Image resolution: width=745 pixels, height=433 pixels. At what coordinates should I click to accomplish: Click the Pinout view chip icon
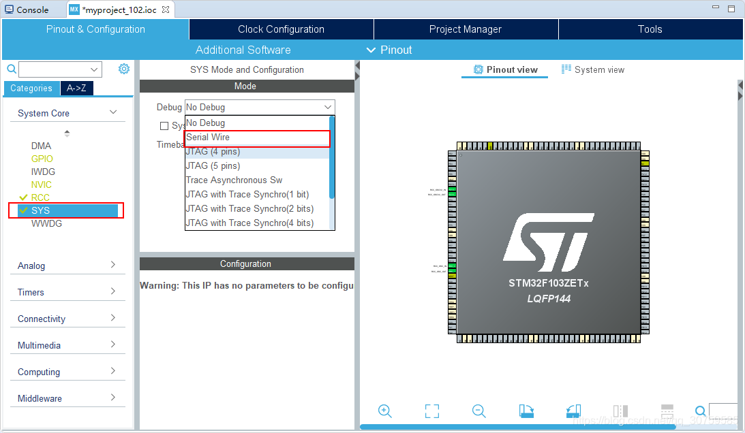click(x=478, y=70)
